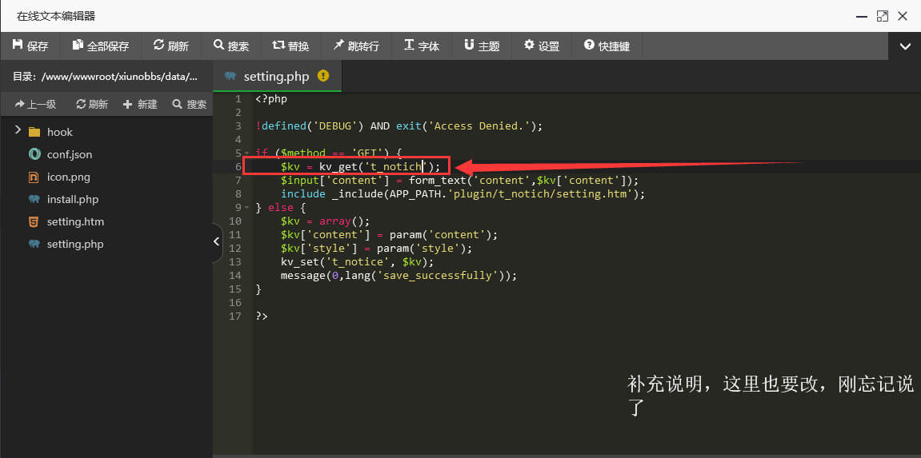Viewport: 921px width, 458px height.
Task: Go up one directory with 上一级
Action: (x=36, y=105)
